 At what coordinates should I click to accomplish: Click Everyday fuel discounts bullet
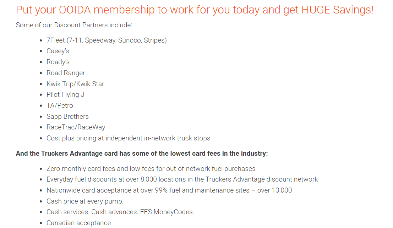[182, 179]
